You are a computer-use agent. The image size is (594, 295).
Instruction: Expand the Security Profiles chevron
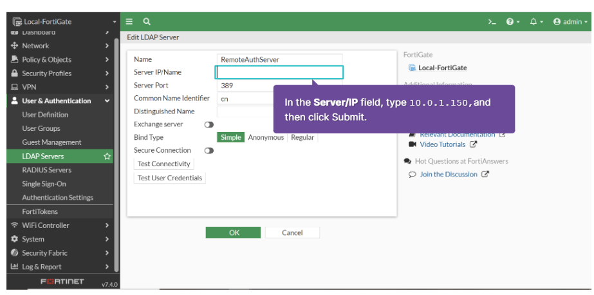tap(107, 73)
